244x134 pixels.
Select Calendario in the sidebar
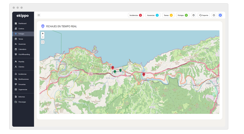point(22,49)
